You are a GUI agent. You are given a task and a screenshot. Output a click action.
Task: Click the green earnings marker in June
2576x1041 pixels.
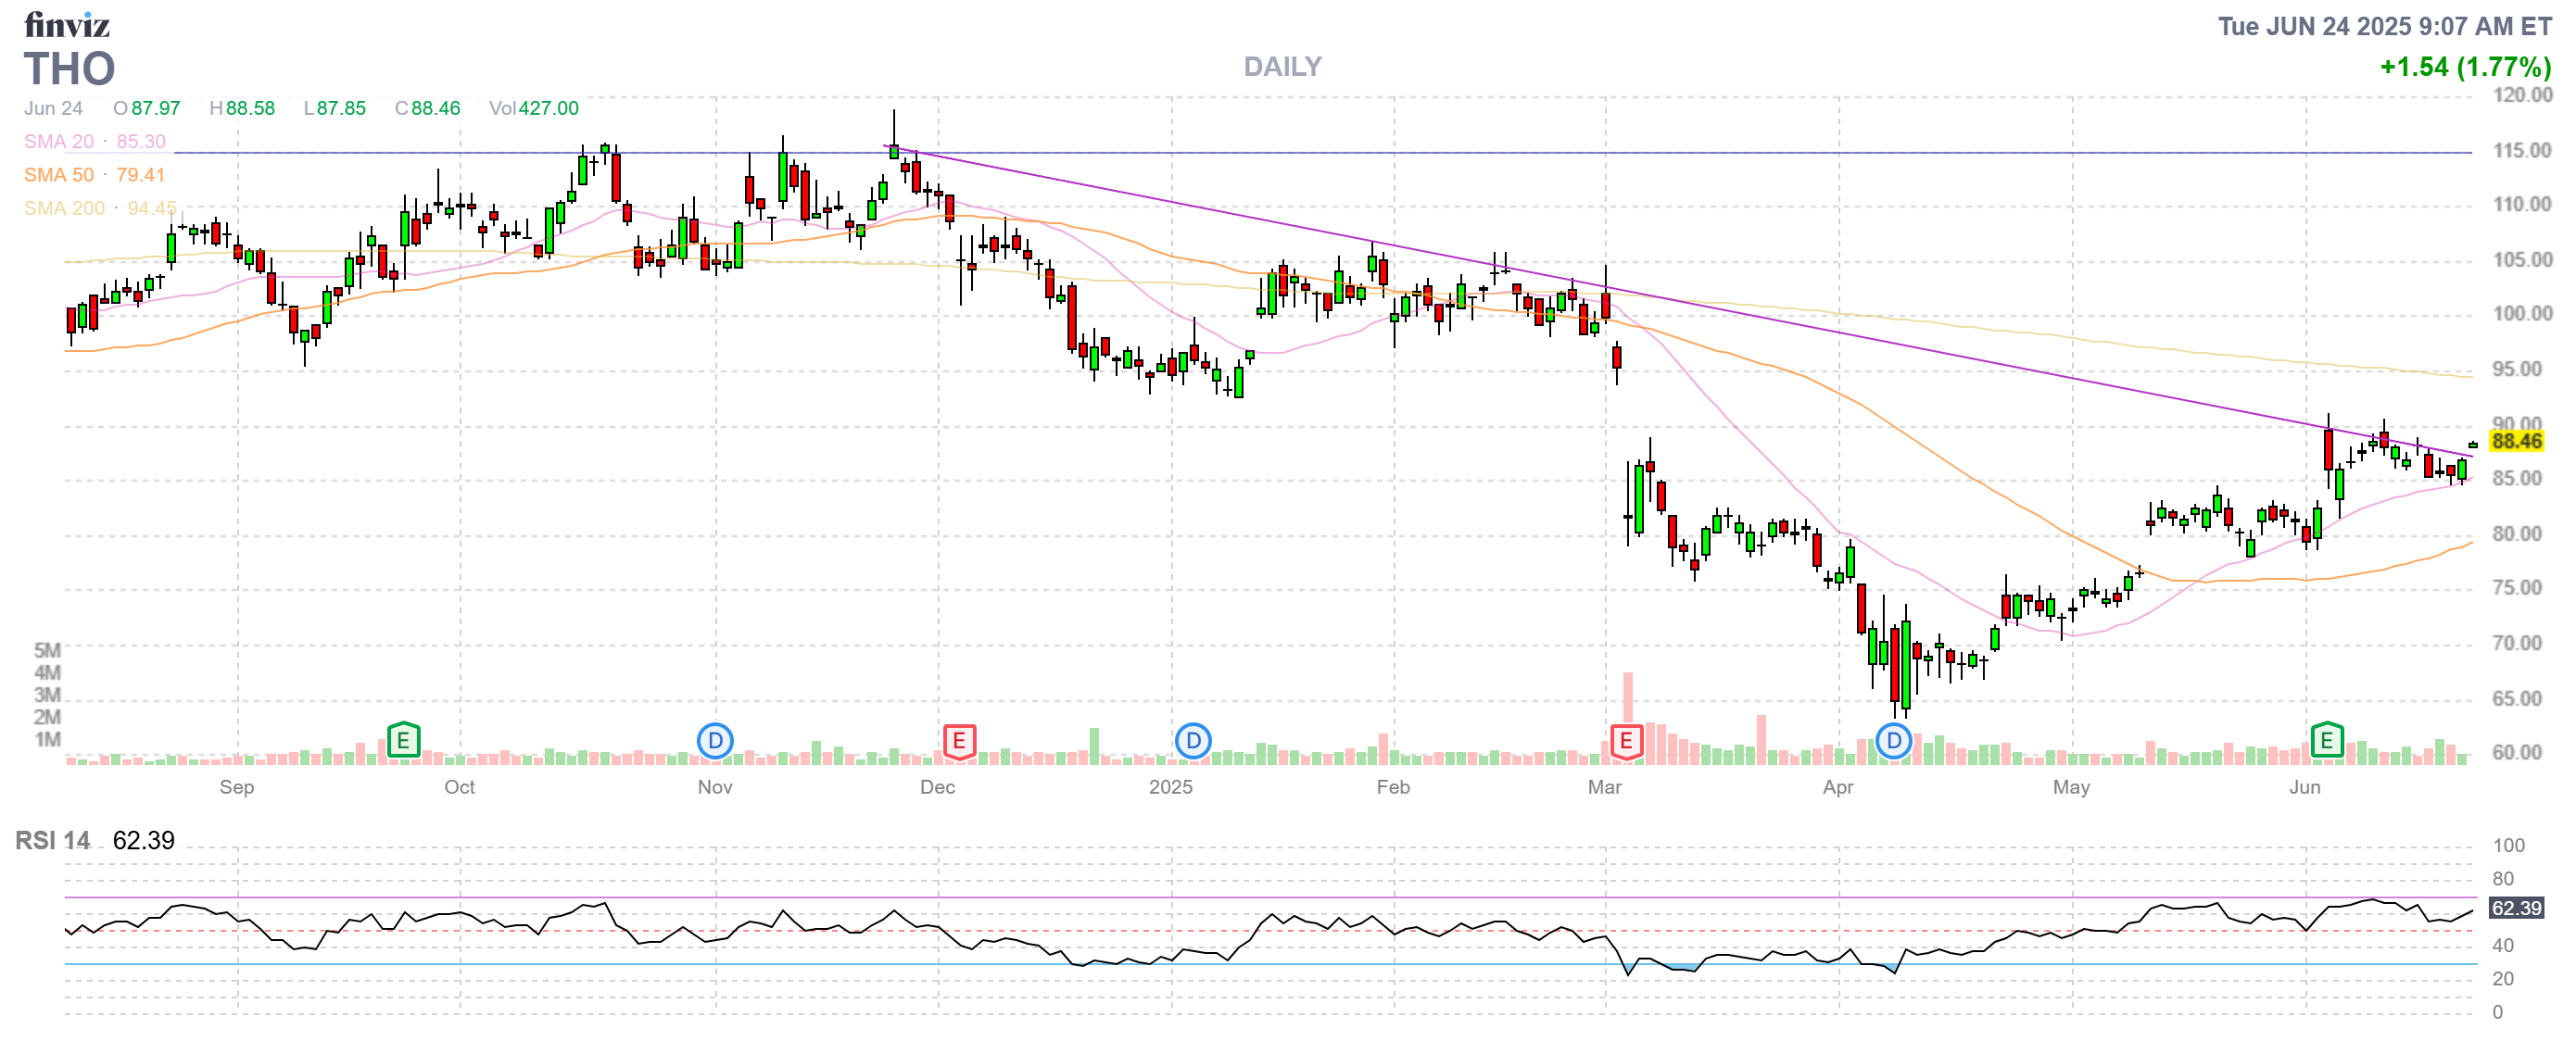pyautogui.click(x=2327, y=740)
